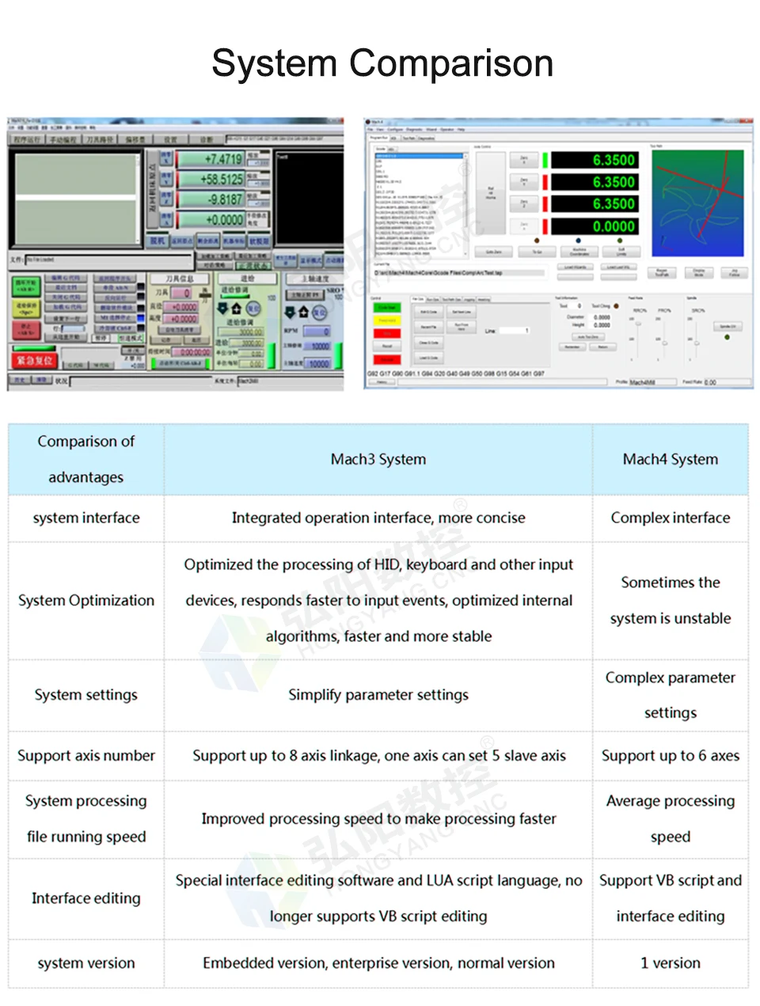Click the Line number field in Mach4
The height and width of the screenshot is (1006, 760).
[x=515, y=331]
